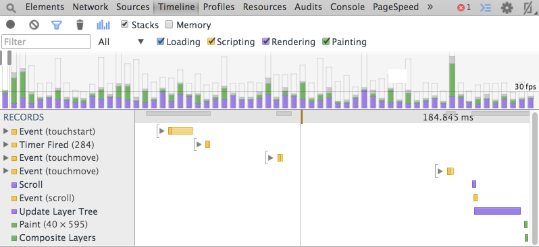Show the console drawer icon

tap(486, 7)
